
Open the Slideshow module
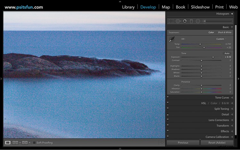[x=200, y=7]
